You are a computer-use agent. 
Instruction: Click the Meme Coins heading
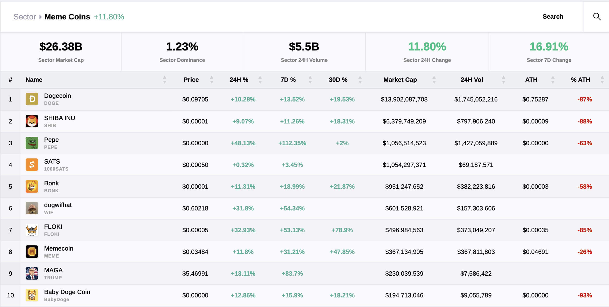[x=67, y=17]
